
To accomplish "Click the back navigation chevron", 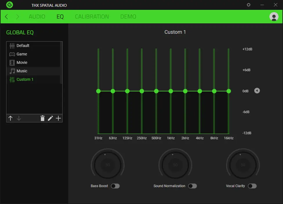I will pyautogui.click(x=6, y=17).
